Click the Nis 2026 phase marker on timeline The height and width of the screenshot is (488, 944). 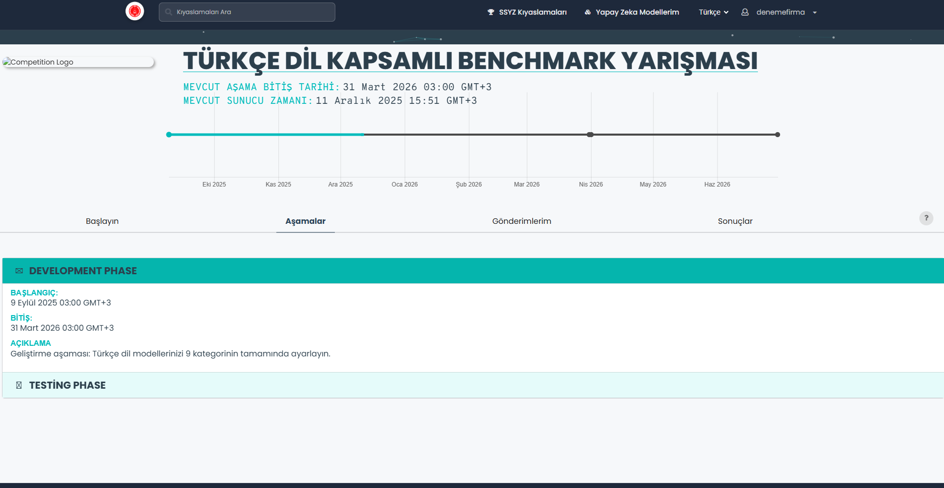(x=590, y=135)
